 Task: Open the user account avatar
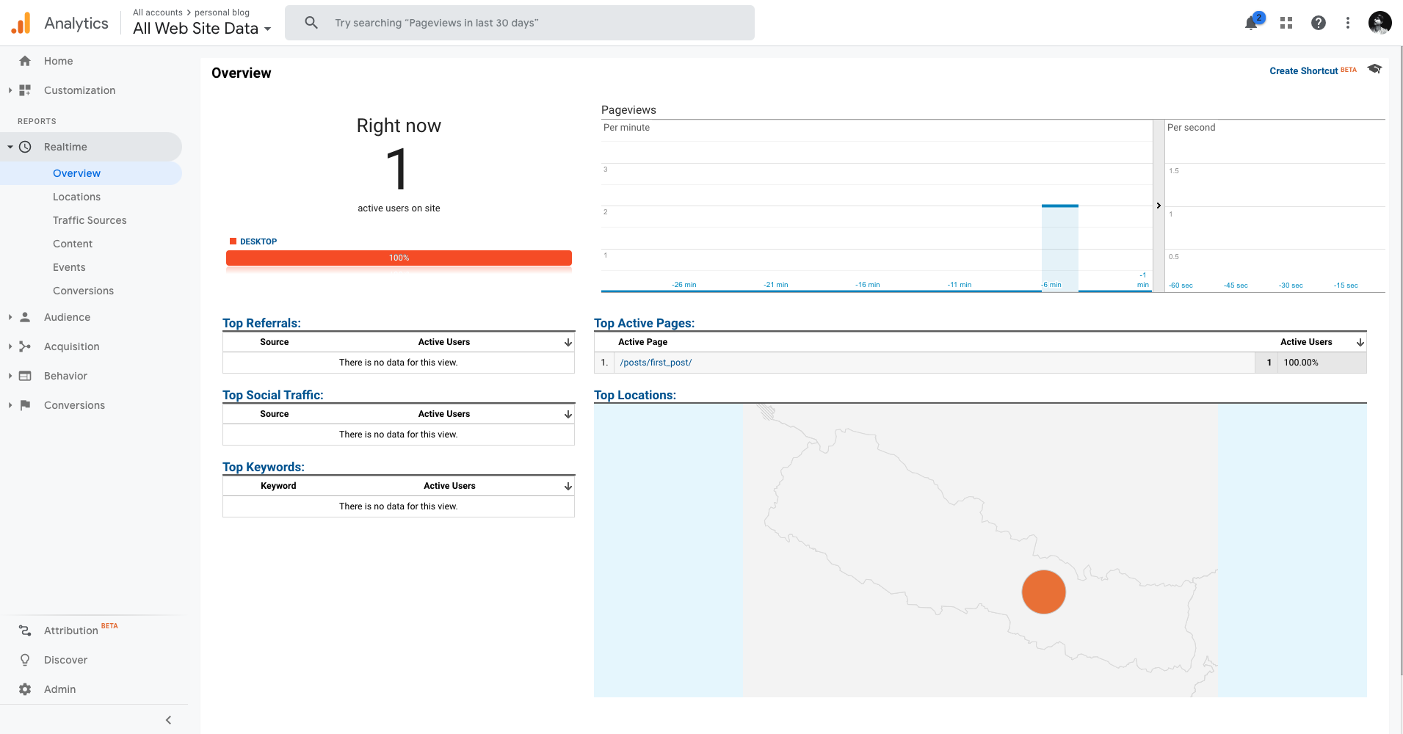[1380, 23]
